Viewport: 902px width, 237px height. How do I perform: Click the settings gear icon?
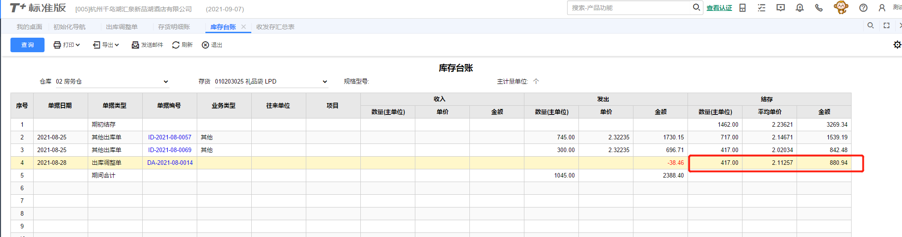tap(897, 44)
